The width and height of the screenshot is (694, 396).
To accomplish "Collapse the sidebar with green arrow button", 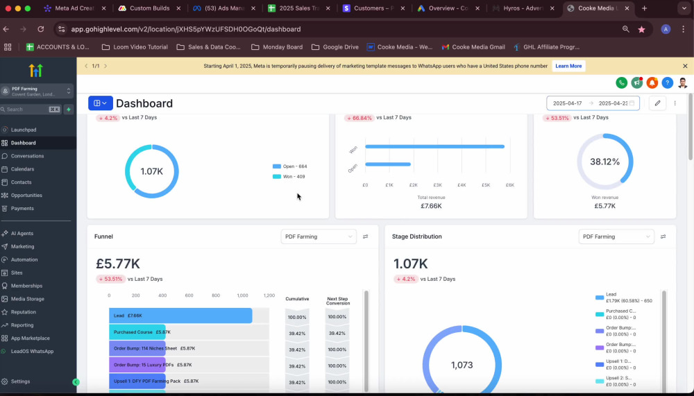I will [76, 382].
